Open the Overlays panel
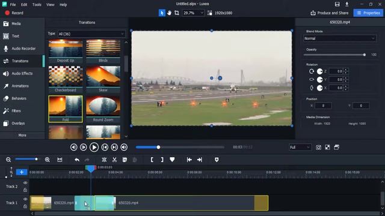This screenshot has width=385, height=216. [x=22, y=123]
